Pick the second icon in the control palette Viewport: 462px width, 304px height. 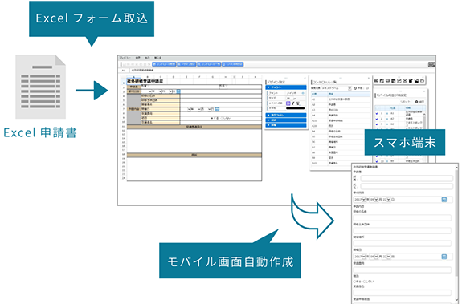pyautogui.click(x=382, y=80)
